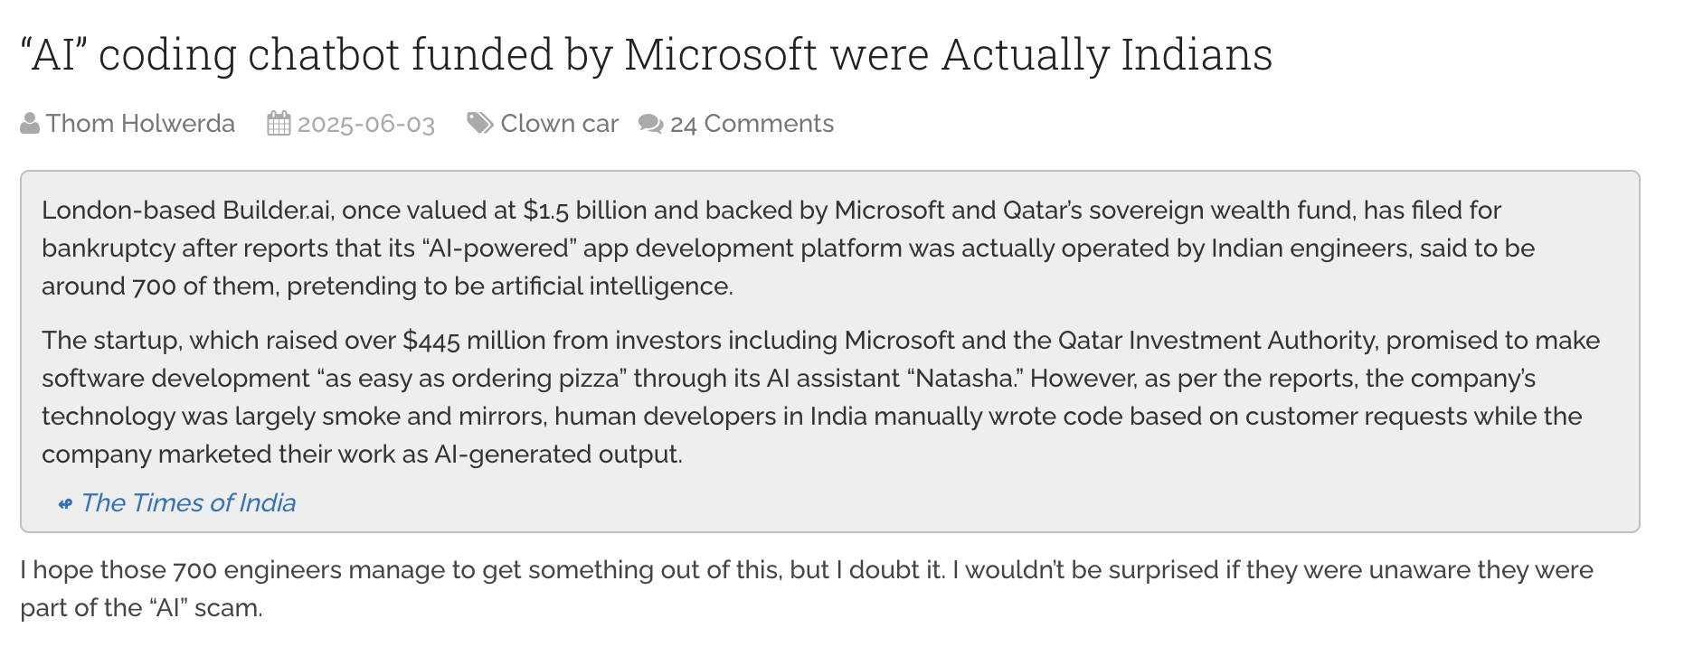The width and height of the screenshot is (1684, 656).
Task: Select the 2025-06-03 publication date
Action: pos(366,124)
